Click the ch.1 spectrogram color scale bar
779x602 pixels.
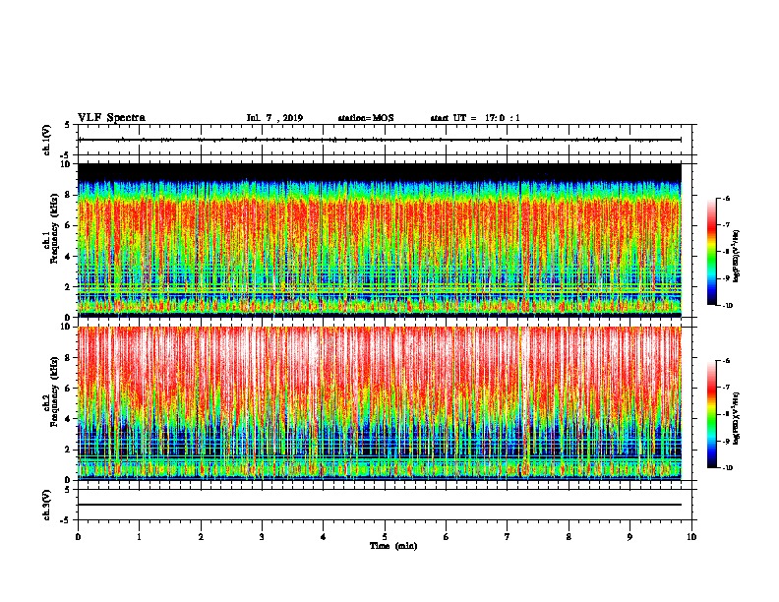(711, 252)
